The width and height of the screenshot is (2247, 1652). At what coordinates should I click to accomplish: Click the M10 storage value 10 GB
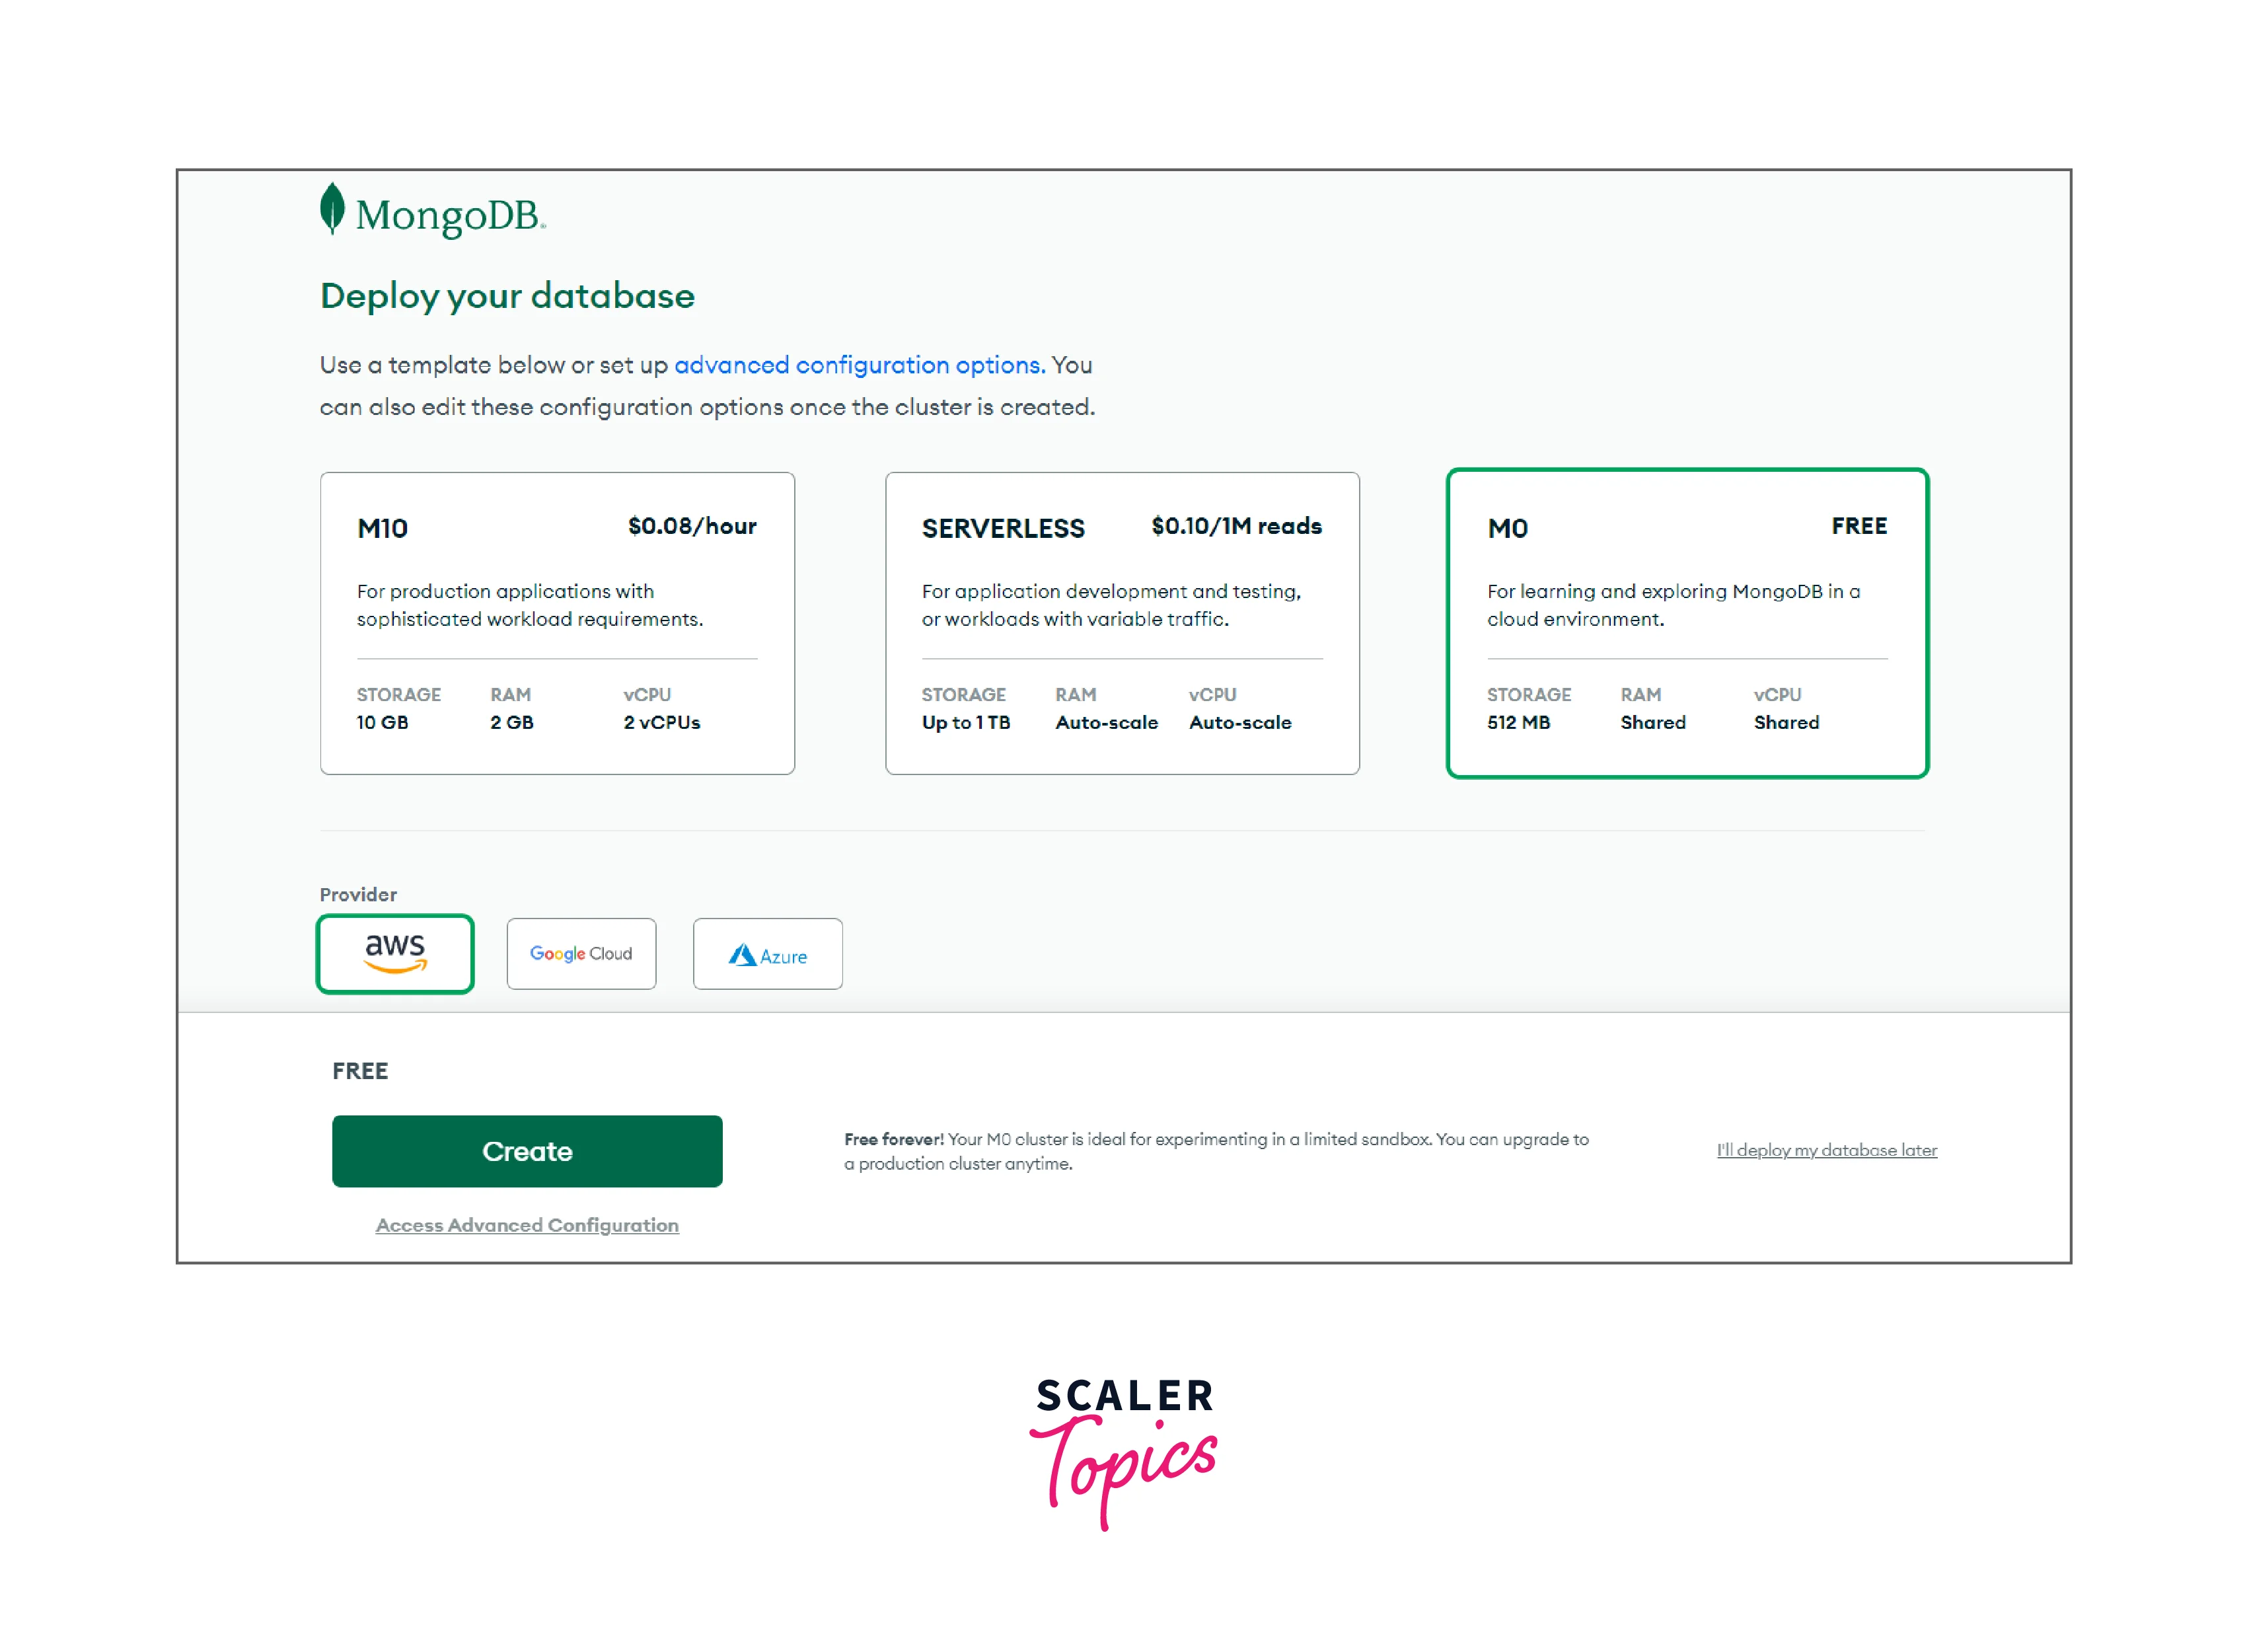tap(382, 722)
